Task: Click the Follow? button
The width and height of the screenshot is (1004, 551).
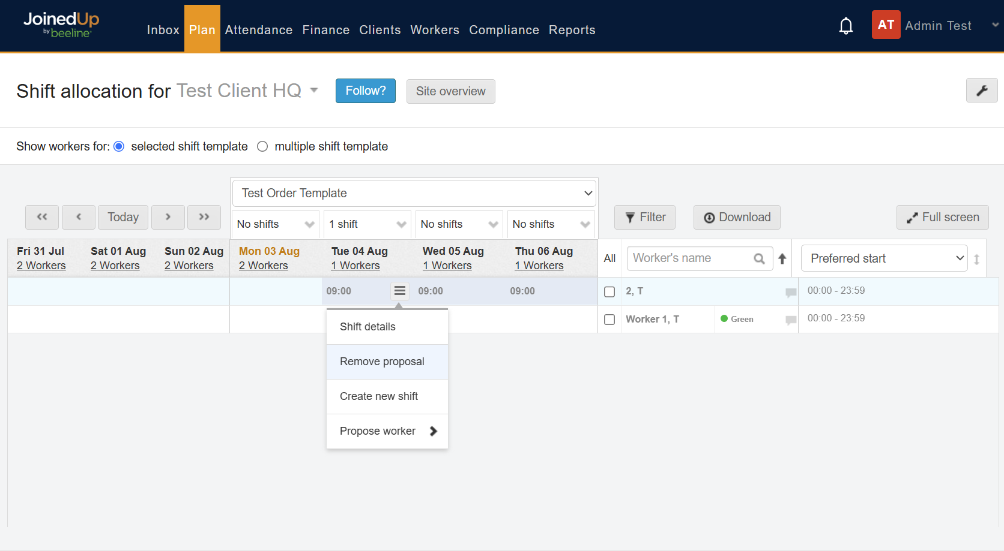Action: [x=366, y=91]
